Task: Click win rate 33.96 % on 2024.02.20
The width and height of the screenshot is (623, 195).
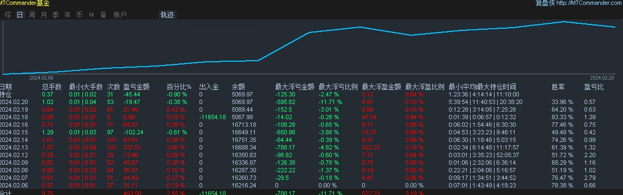Action: (x=562, y=102)
